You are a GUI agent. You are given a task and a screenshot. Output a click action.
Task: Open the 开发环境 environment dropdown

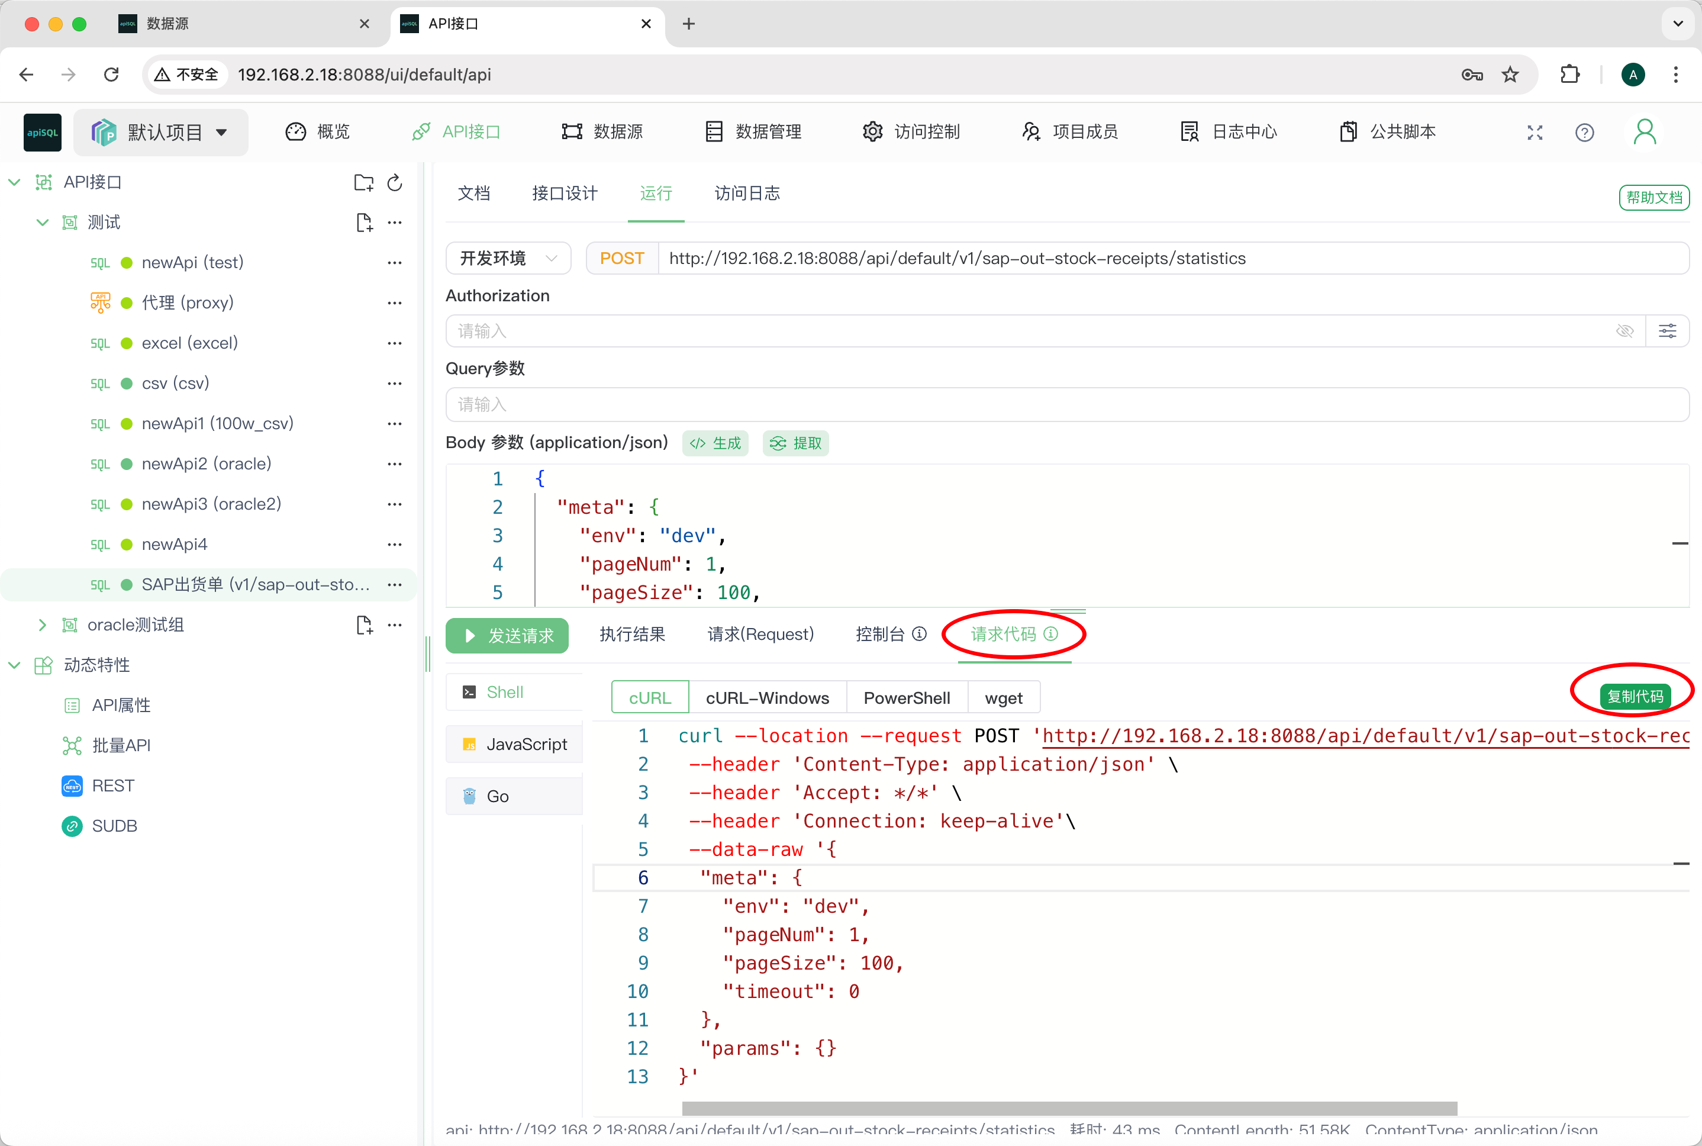[x=508, y=258]
